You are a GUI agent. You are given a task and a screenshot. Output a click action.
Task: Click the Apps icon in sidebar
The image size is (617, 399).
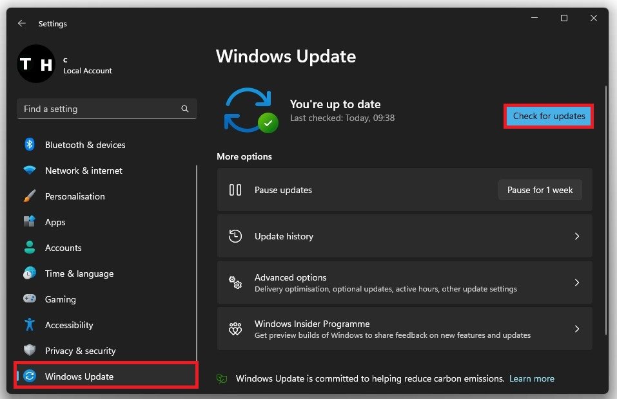(30, 222)
